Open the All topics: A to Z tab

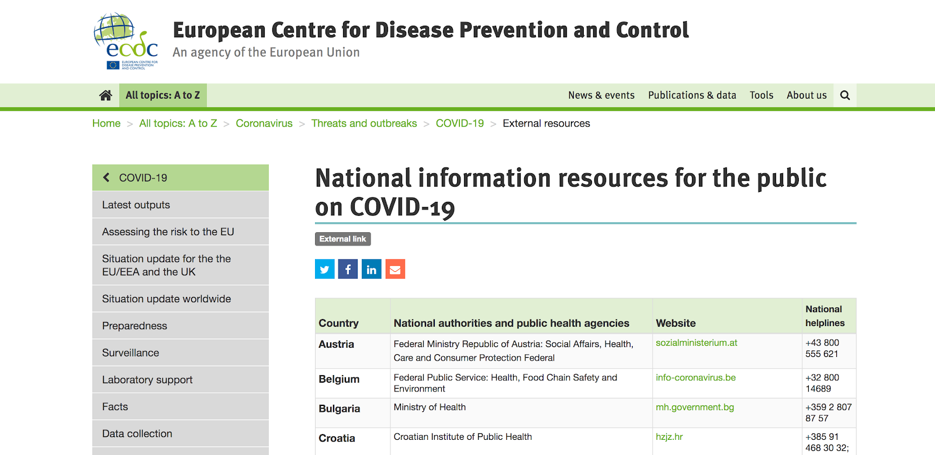pyautogui.click(x=163, y=95)
